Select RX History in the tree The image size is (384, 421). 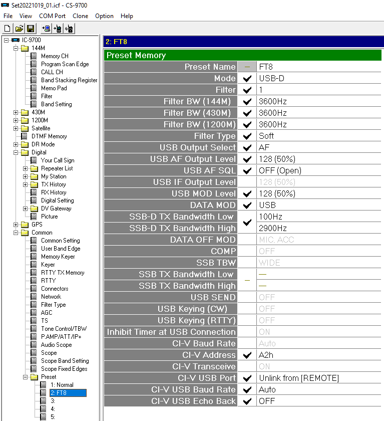click(54, 192)
